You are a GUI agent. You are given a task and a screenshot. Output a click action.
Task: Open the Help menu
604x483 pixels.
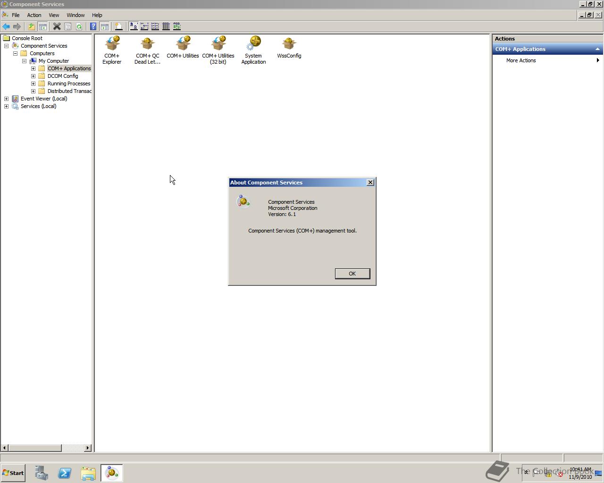point(97,15)
